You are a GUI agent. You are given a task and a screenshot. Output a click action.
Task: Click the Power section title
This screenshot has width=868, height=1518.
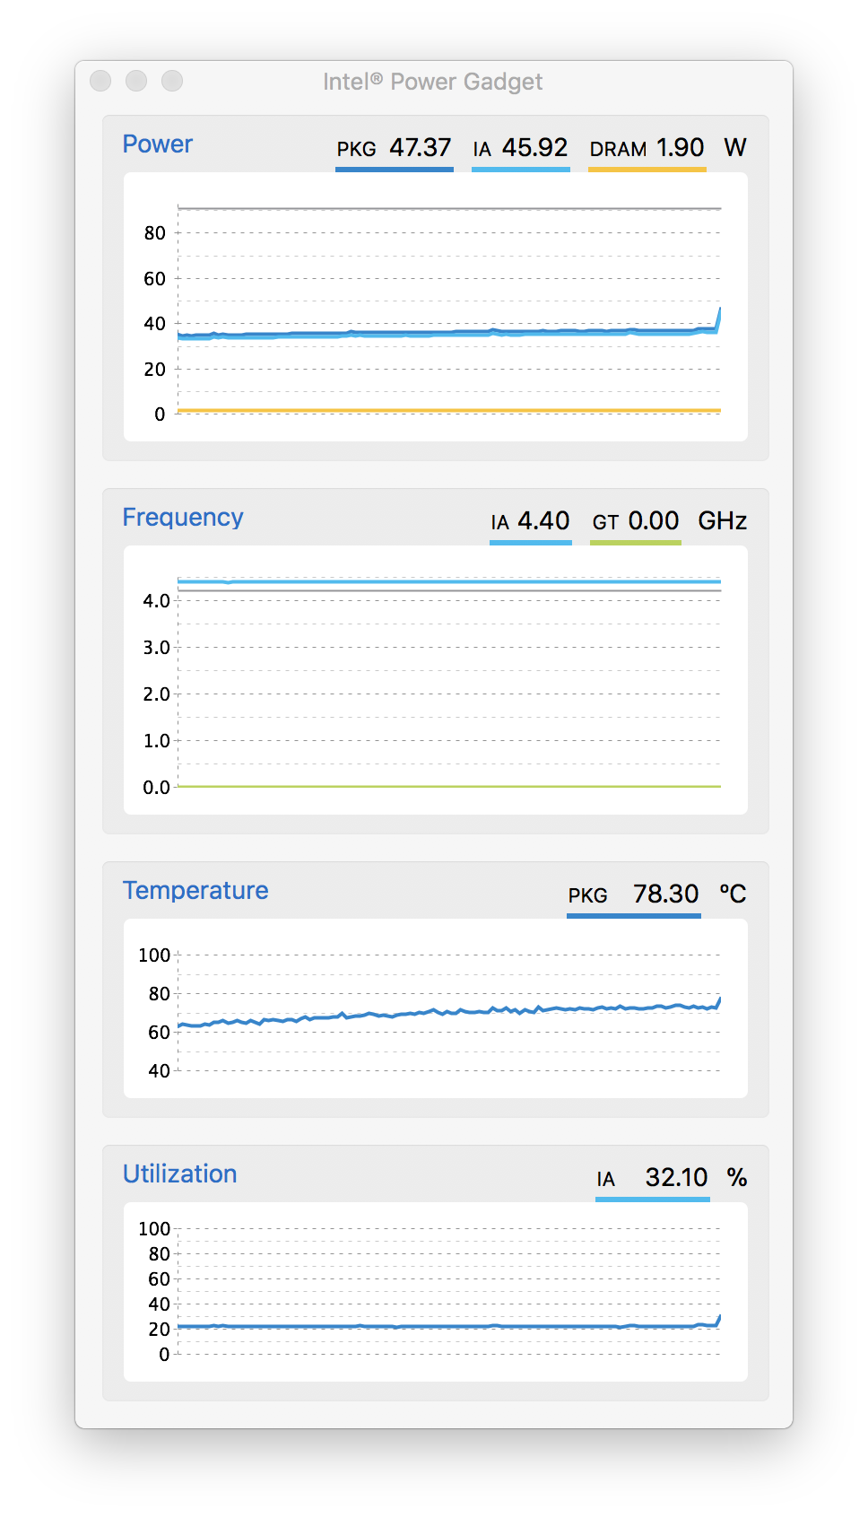click(158, 144)
